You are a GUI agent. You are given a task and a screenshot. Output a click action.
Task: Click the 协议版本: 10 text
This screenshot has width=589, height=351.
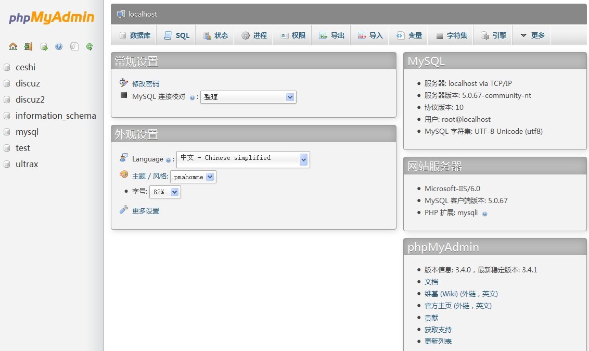click(x=444, y=107)
